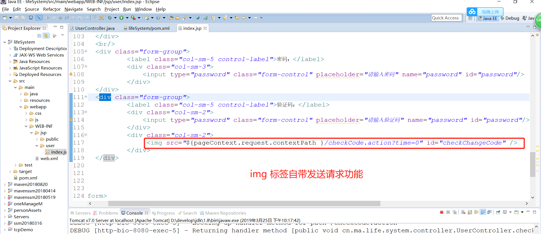Click Collapse All in Project Explorer
Screen dimensions: 541x234
pos(39,36)
